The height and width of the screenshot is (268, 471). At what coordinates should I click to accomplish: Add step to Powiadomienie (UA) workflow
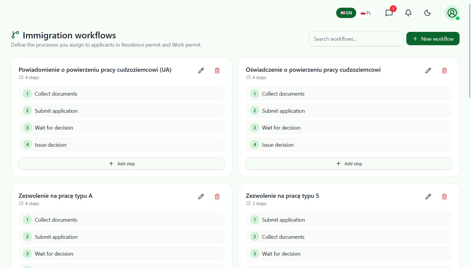click(122, 164)
